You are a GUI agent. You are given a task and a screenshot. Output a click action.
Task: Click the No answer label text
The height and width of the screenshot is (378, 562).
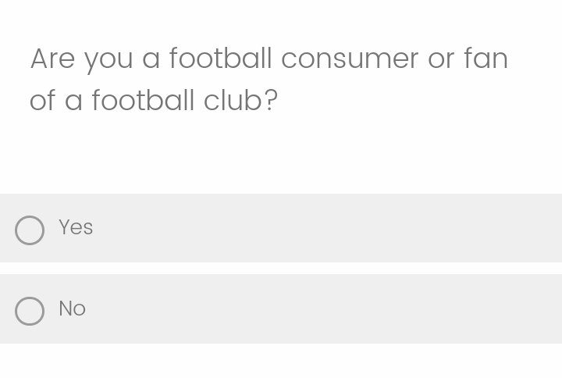(72, 308)
